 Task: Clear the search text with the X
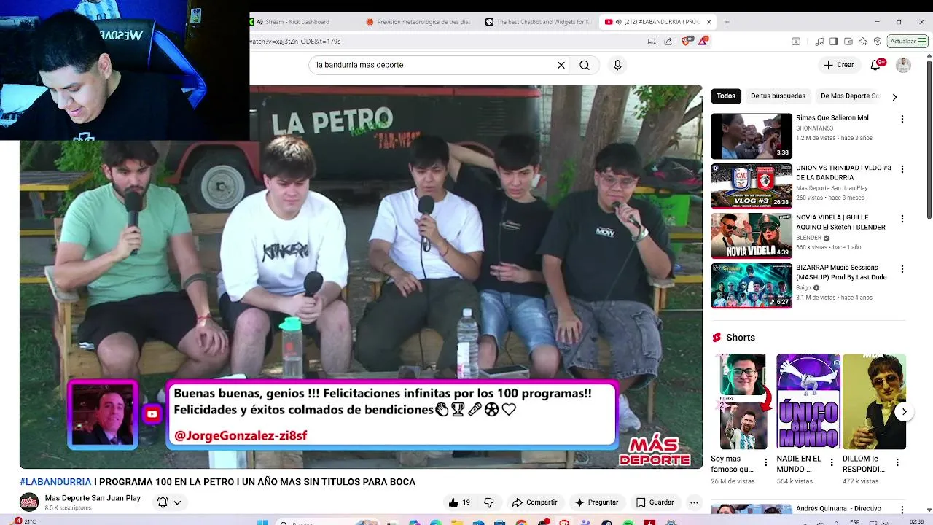561,65
